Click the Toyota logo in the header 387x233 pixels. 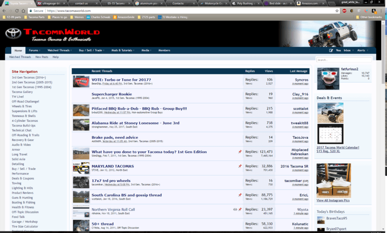(x=14, y=33)
